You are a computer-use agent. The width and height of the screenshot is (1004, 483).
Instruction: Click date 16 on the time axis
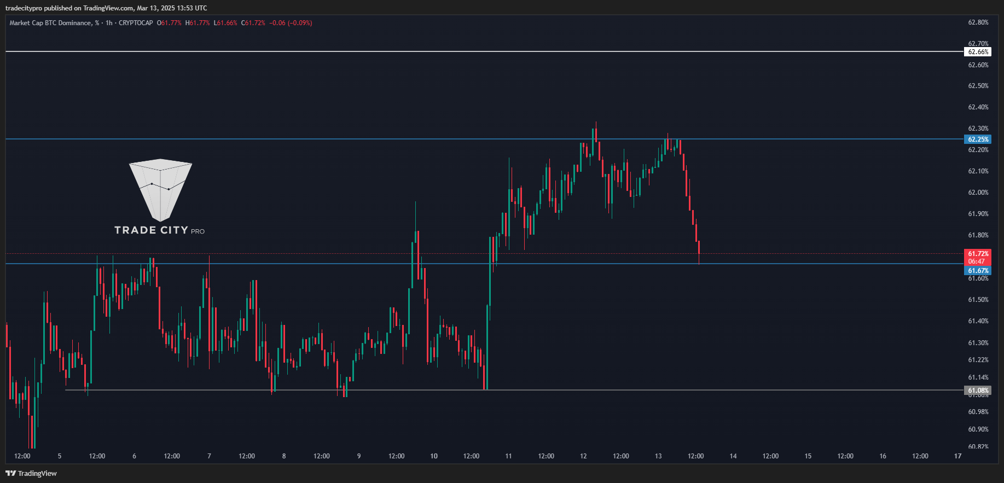point(883,456)
